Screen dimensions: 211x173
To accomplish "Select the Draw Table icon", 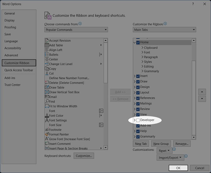I will (47, 87).
